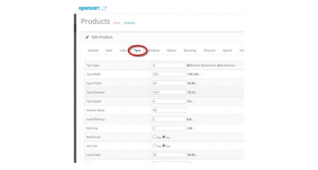The image size is (318, 170).
Task: Click the Products page heading
Action: tap(95, 21)
